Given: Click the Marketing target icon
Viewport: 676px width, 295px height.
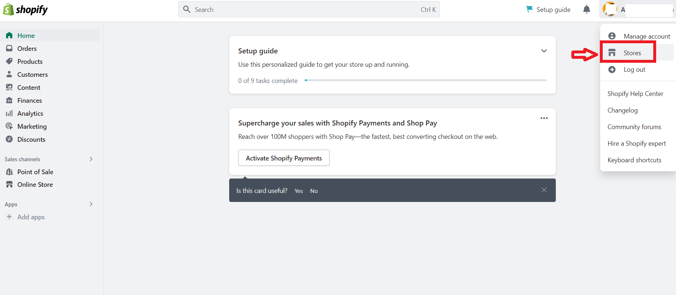Looking at the screenshot, I should tap(9, 126).
